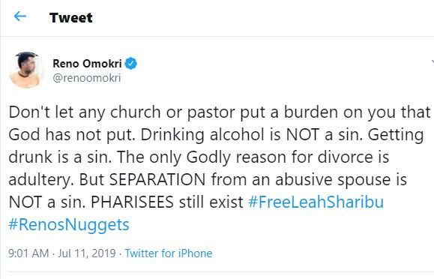Click the Tweet page heading
This screenshot has width=434, height=279.
click(71, 18)
